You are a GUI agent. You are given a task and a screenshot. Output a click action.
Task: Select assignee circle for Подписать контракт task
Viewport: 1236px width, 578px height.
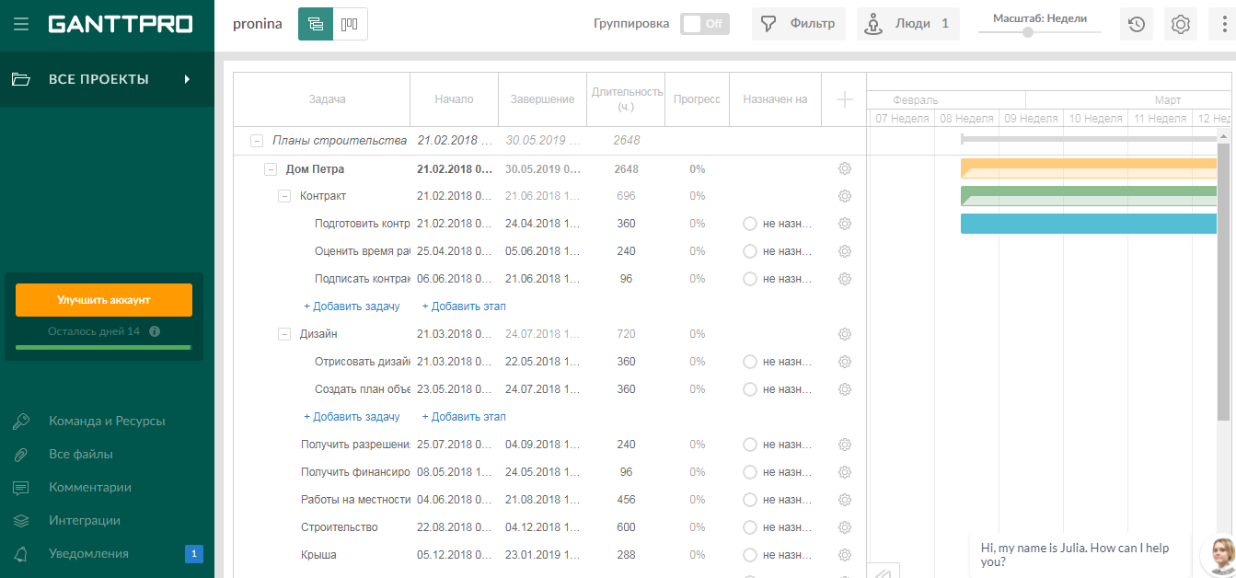click(749, 279)
